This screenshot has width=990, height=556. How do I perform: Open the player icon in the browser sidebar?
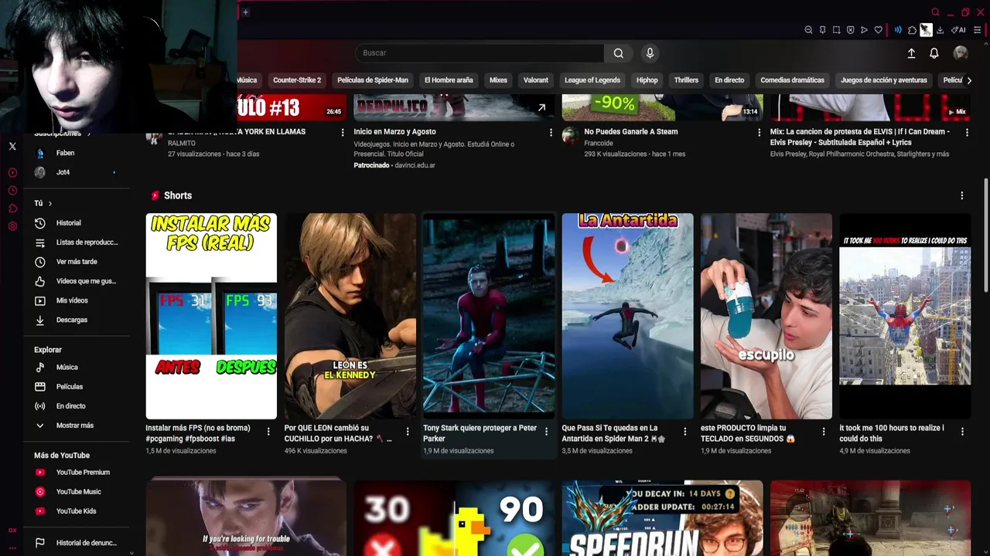click(12, 173)
